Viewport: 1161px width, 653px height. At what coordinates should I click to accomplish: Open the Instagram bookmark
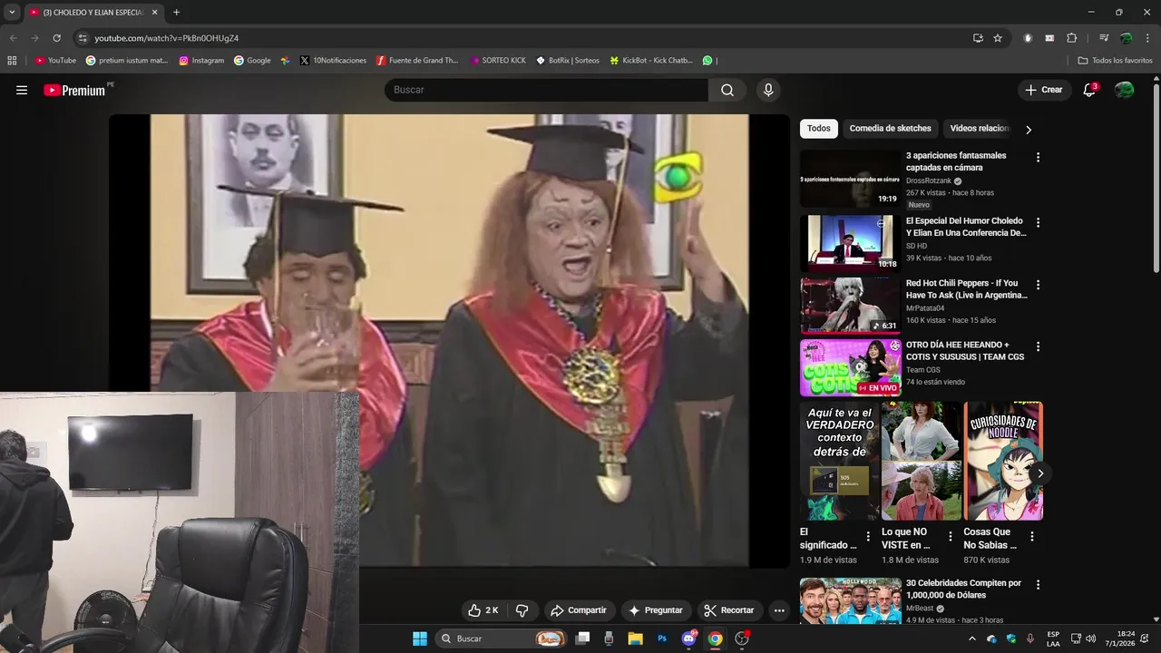pos(201,61)
